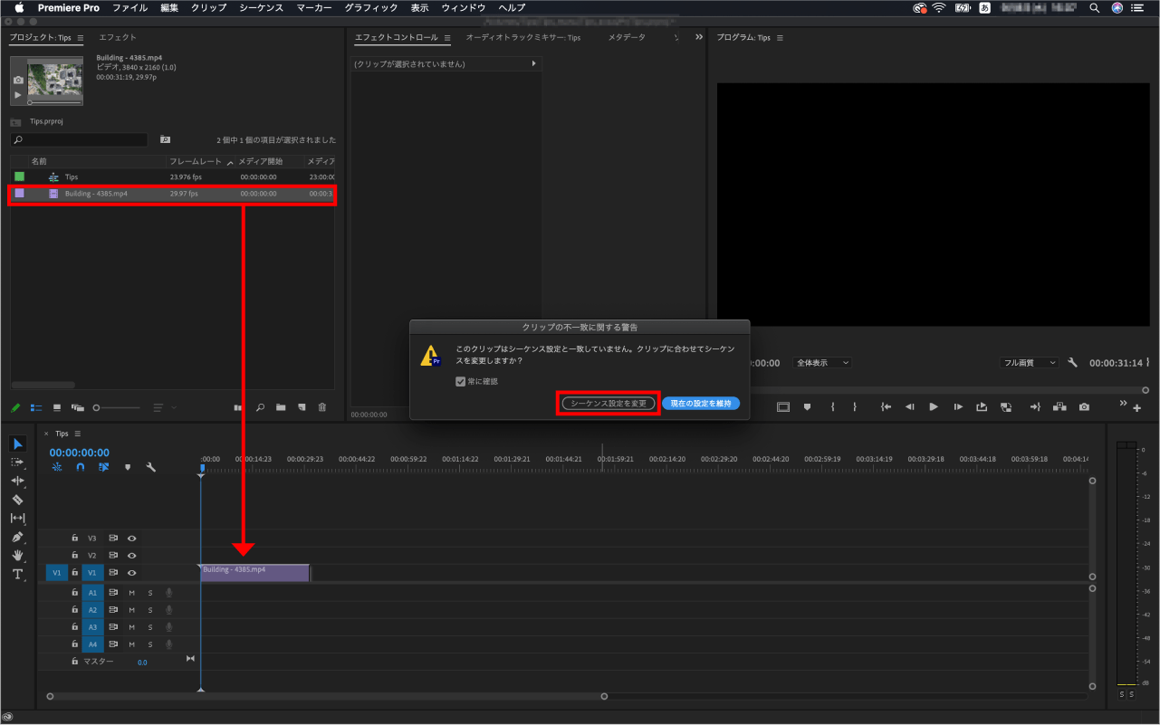Open フル画質 playback resolution dropdown
The width and height of the screenshot is (1160, 725).
(x=1030, y=362)
